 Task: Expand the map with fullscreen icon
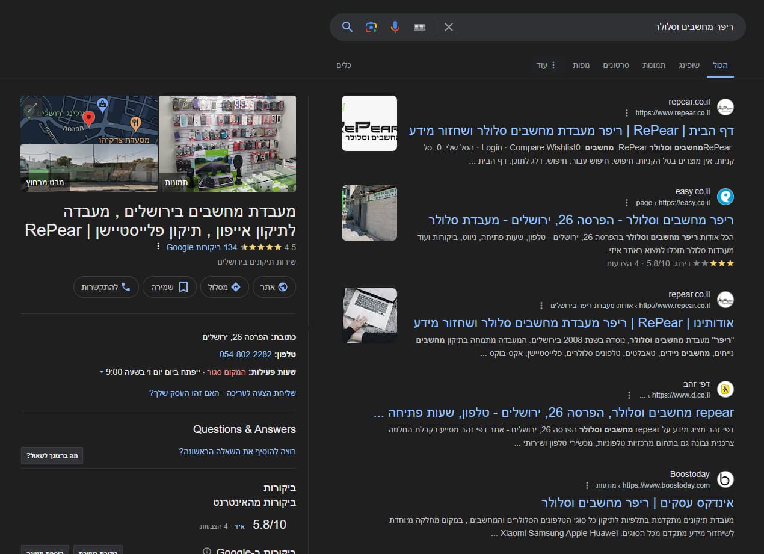pos(32,108)
